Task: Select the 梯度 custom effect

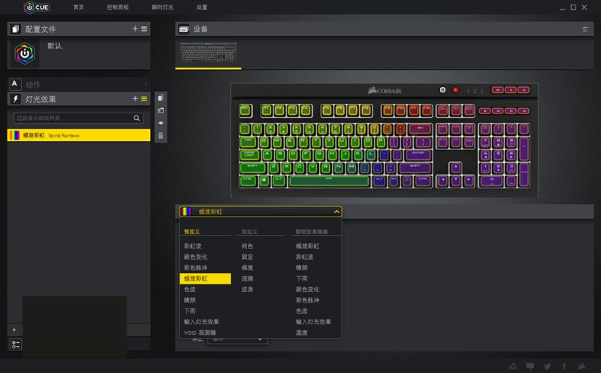Action: pos(247,268)
